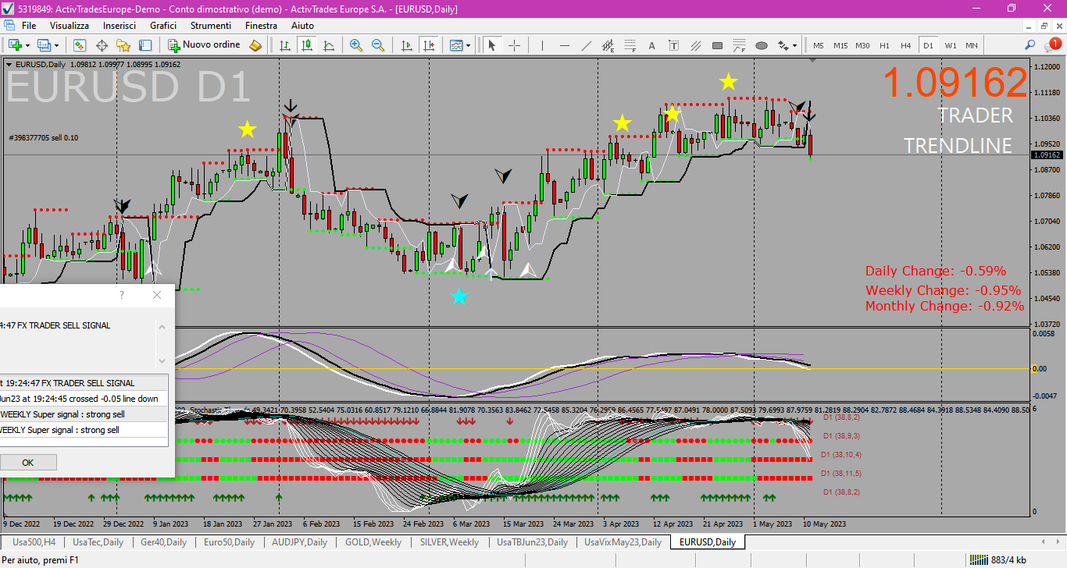The width and height of the screenshot is (1067, 568).
Task: Switch to M30 timeframe
Action: coord(862,45)
